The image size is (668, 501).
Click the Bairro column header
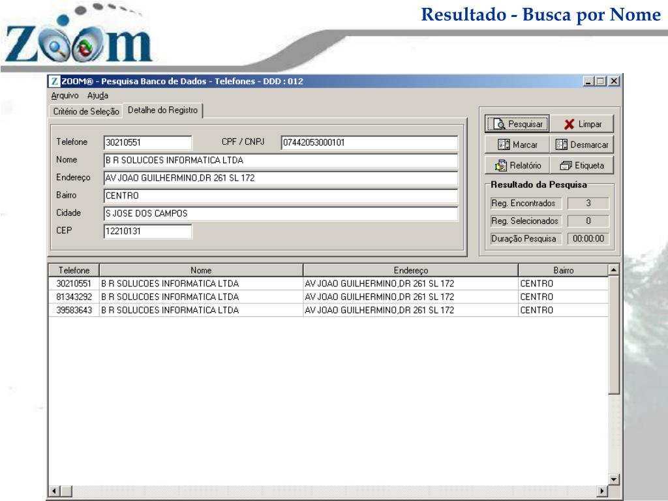pyautogui.click(x=563, y=270)
